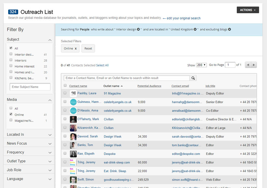This screenshot has width=267, height=188.
Task: Uncheck the Online media checkbox
Action: pyautogui.click(x=11, y=114)
